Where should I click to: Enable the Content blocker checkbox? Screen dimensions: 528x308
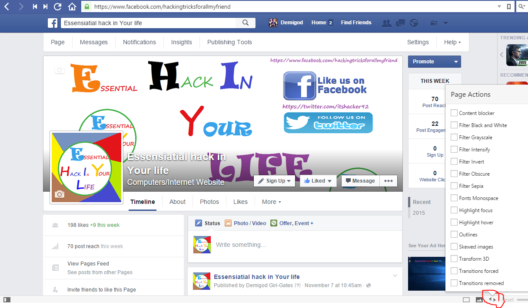point(454,113)
